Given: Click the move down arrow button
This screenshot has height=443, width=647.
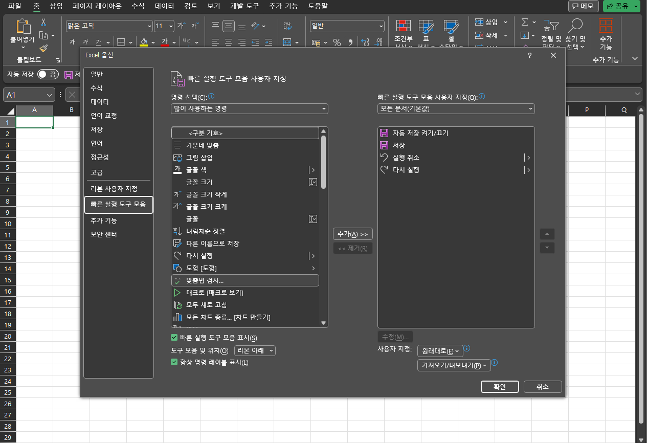Looking at the screenshot, I should [547, 248].
